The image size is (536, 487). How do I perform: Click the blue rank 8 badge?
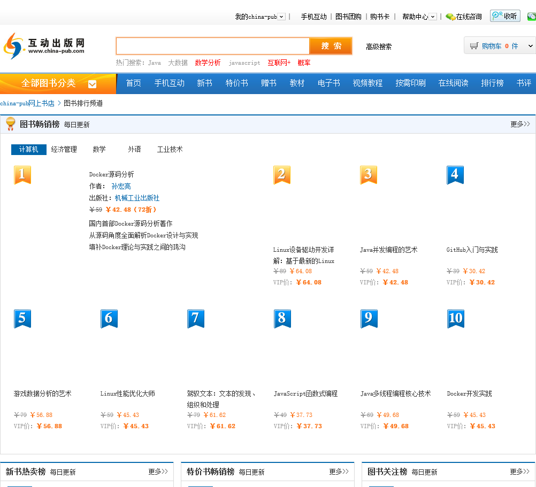tap(282, 319)
